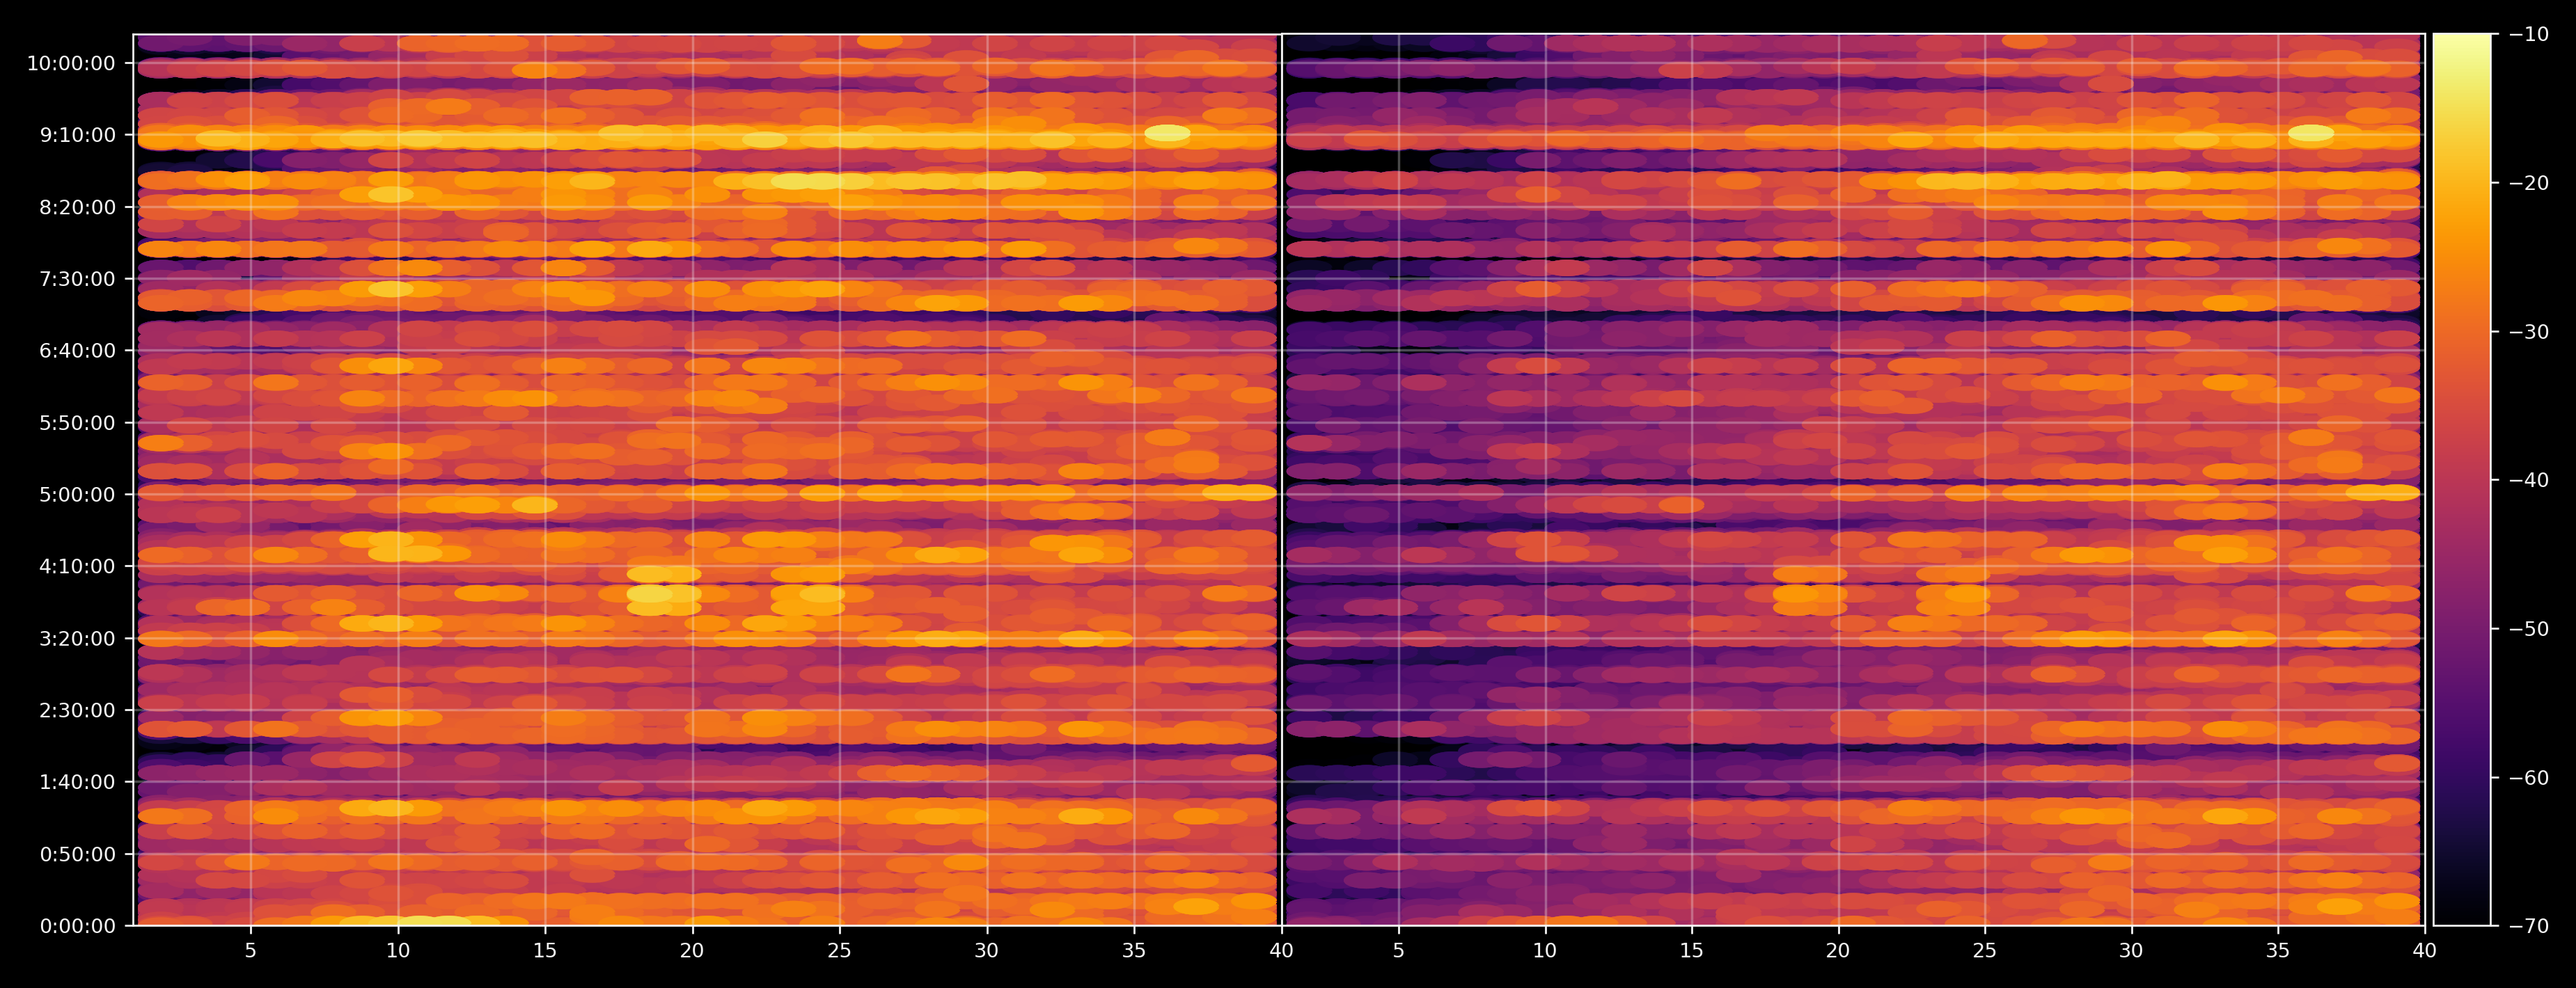The height and width of the screenshot is (988, 2576).
Task: Select the −20 colorbar tick label
Action: click(2529, 183)
